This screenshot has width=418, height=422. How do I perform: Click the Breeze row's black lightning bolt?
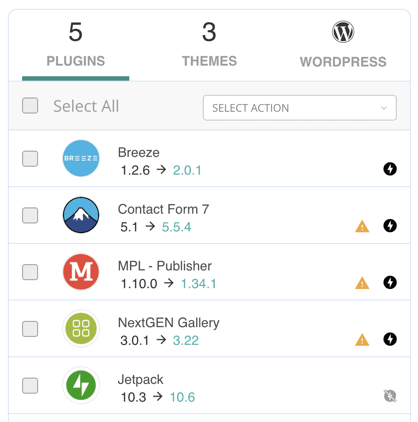click(x=390, y=169)
